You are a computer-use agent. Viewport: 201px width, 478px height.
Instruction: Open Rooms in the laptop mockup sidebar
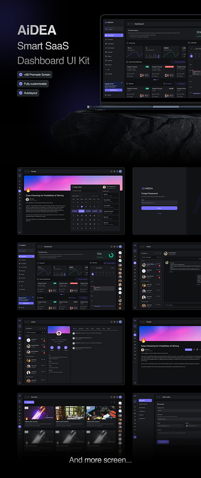point(109,65)
